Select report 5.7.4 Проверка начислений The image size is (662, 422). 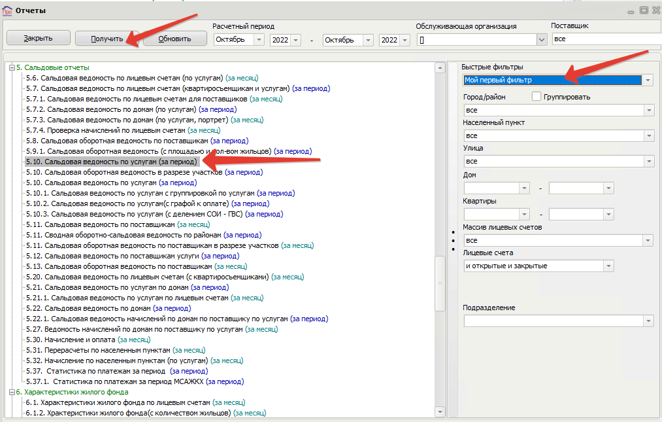(x=123, y=130)
